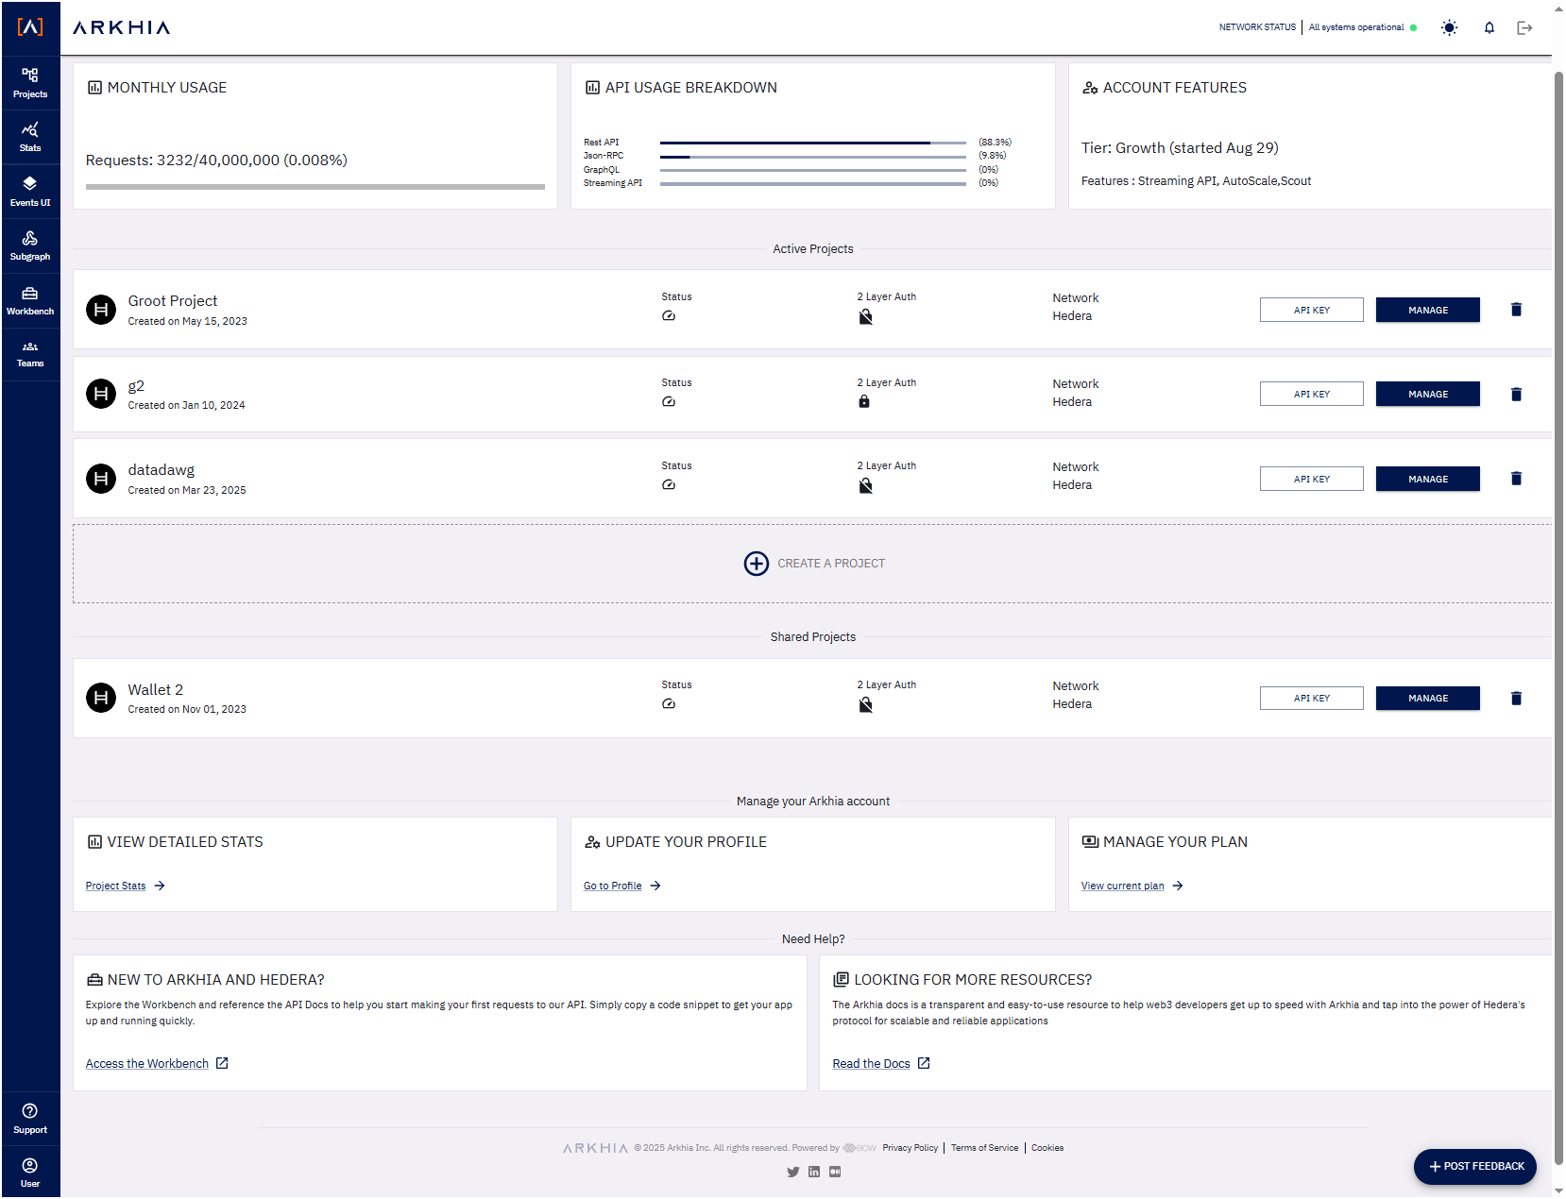The height and width of the screenshot is (1199, 1566).
Task: Click datadawg 2 Layer Auth lock icon
Action: (x=865, y=485)
